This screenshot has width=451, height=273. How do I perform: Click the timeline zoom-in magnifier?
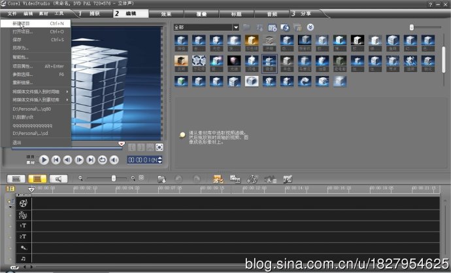point(133,179)
